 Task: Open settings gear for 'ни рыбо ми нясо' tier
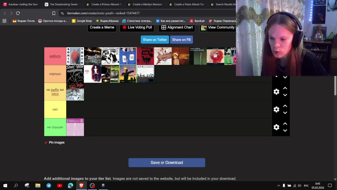tap(276, 92)
